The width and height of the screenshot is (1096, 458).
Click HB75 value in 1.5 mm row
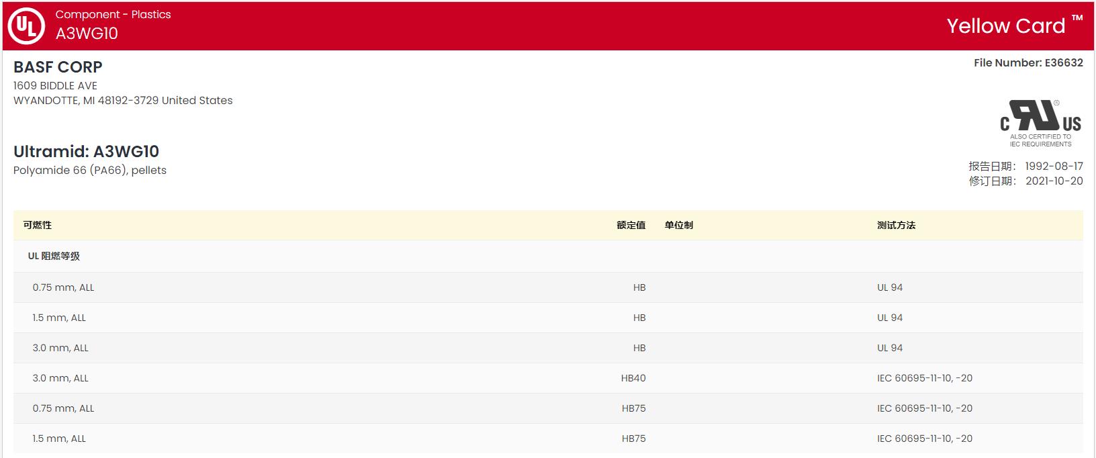pos(633,439)
